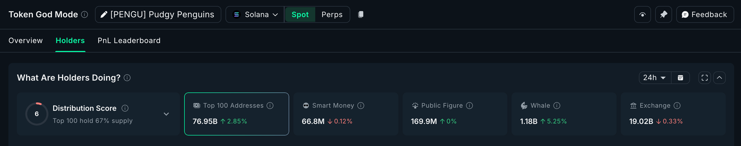Image resolution: width=741 pixels, height=146 pixels.
Task: Select the Top 100 Addresses card
Action: 237,114
